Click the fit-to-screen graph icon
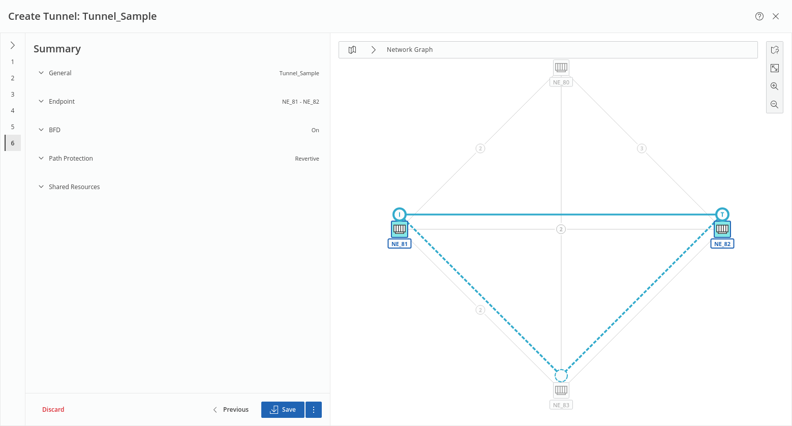Image resolution: width=792 pixels, height=426 pixels. tap(774, 68)
